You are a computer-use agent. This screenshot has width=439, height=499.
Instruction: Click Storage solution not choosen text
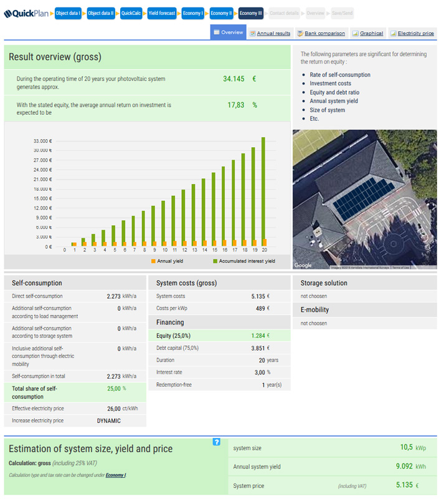pyautogui.click(x=313, y=296)
